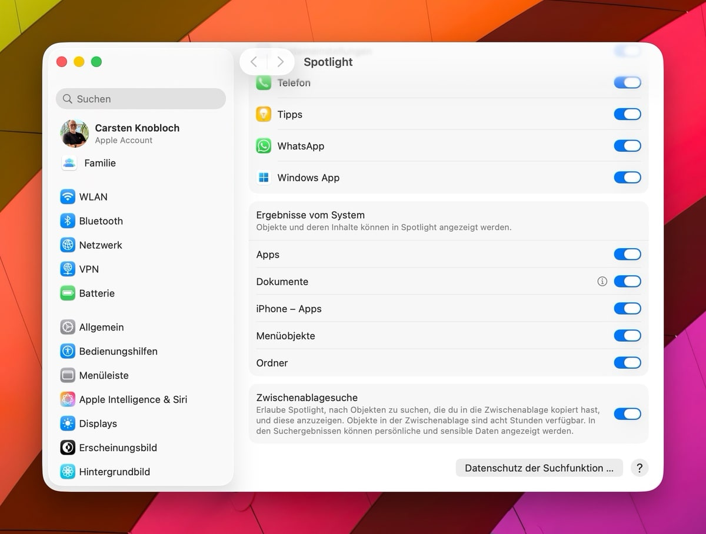Click the Apple Intelligence & Siri icon
The image size is (706, 534).
tap(68, 400)
